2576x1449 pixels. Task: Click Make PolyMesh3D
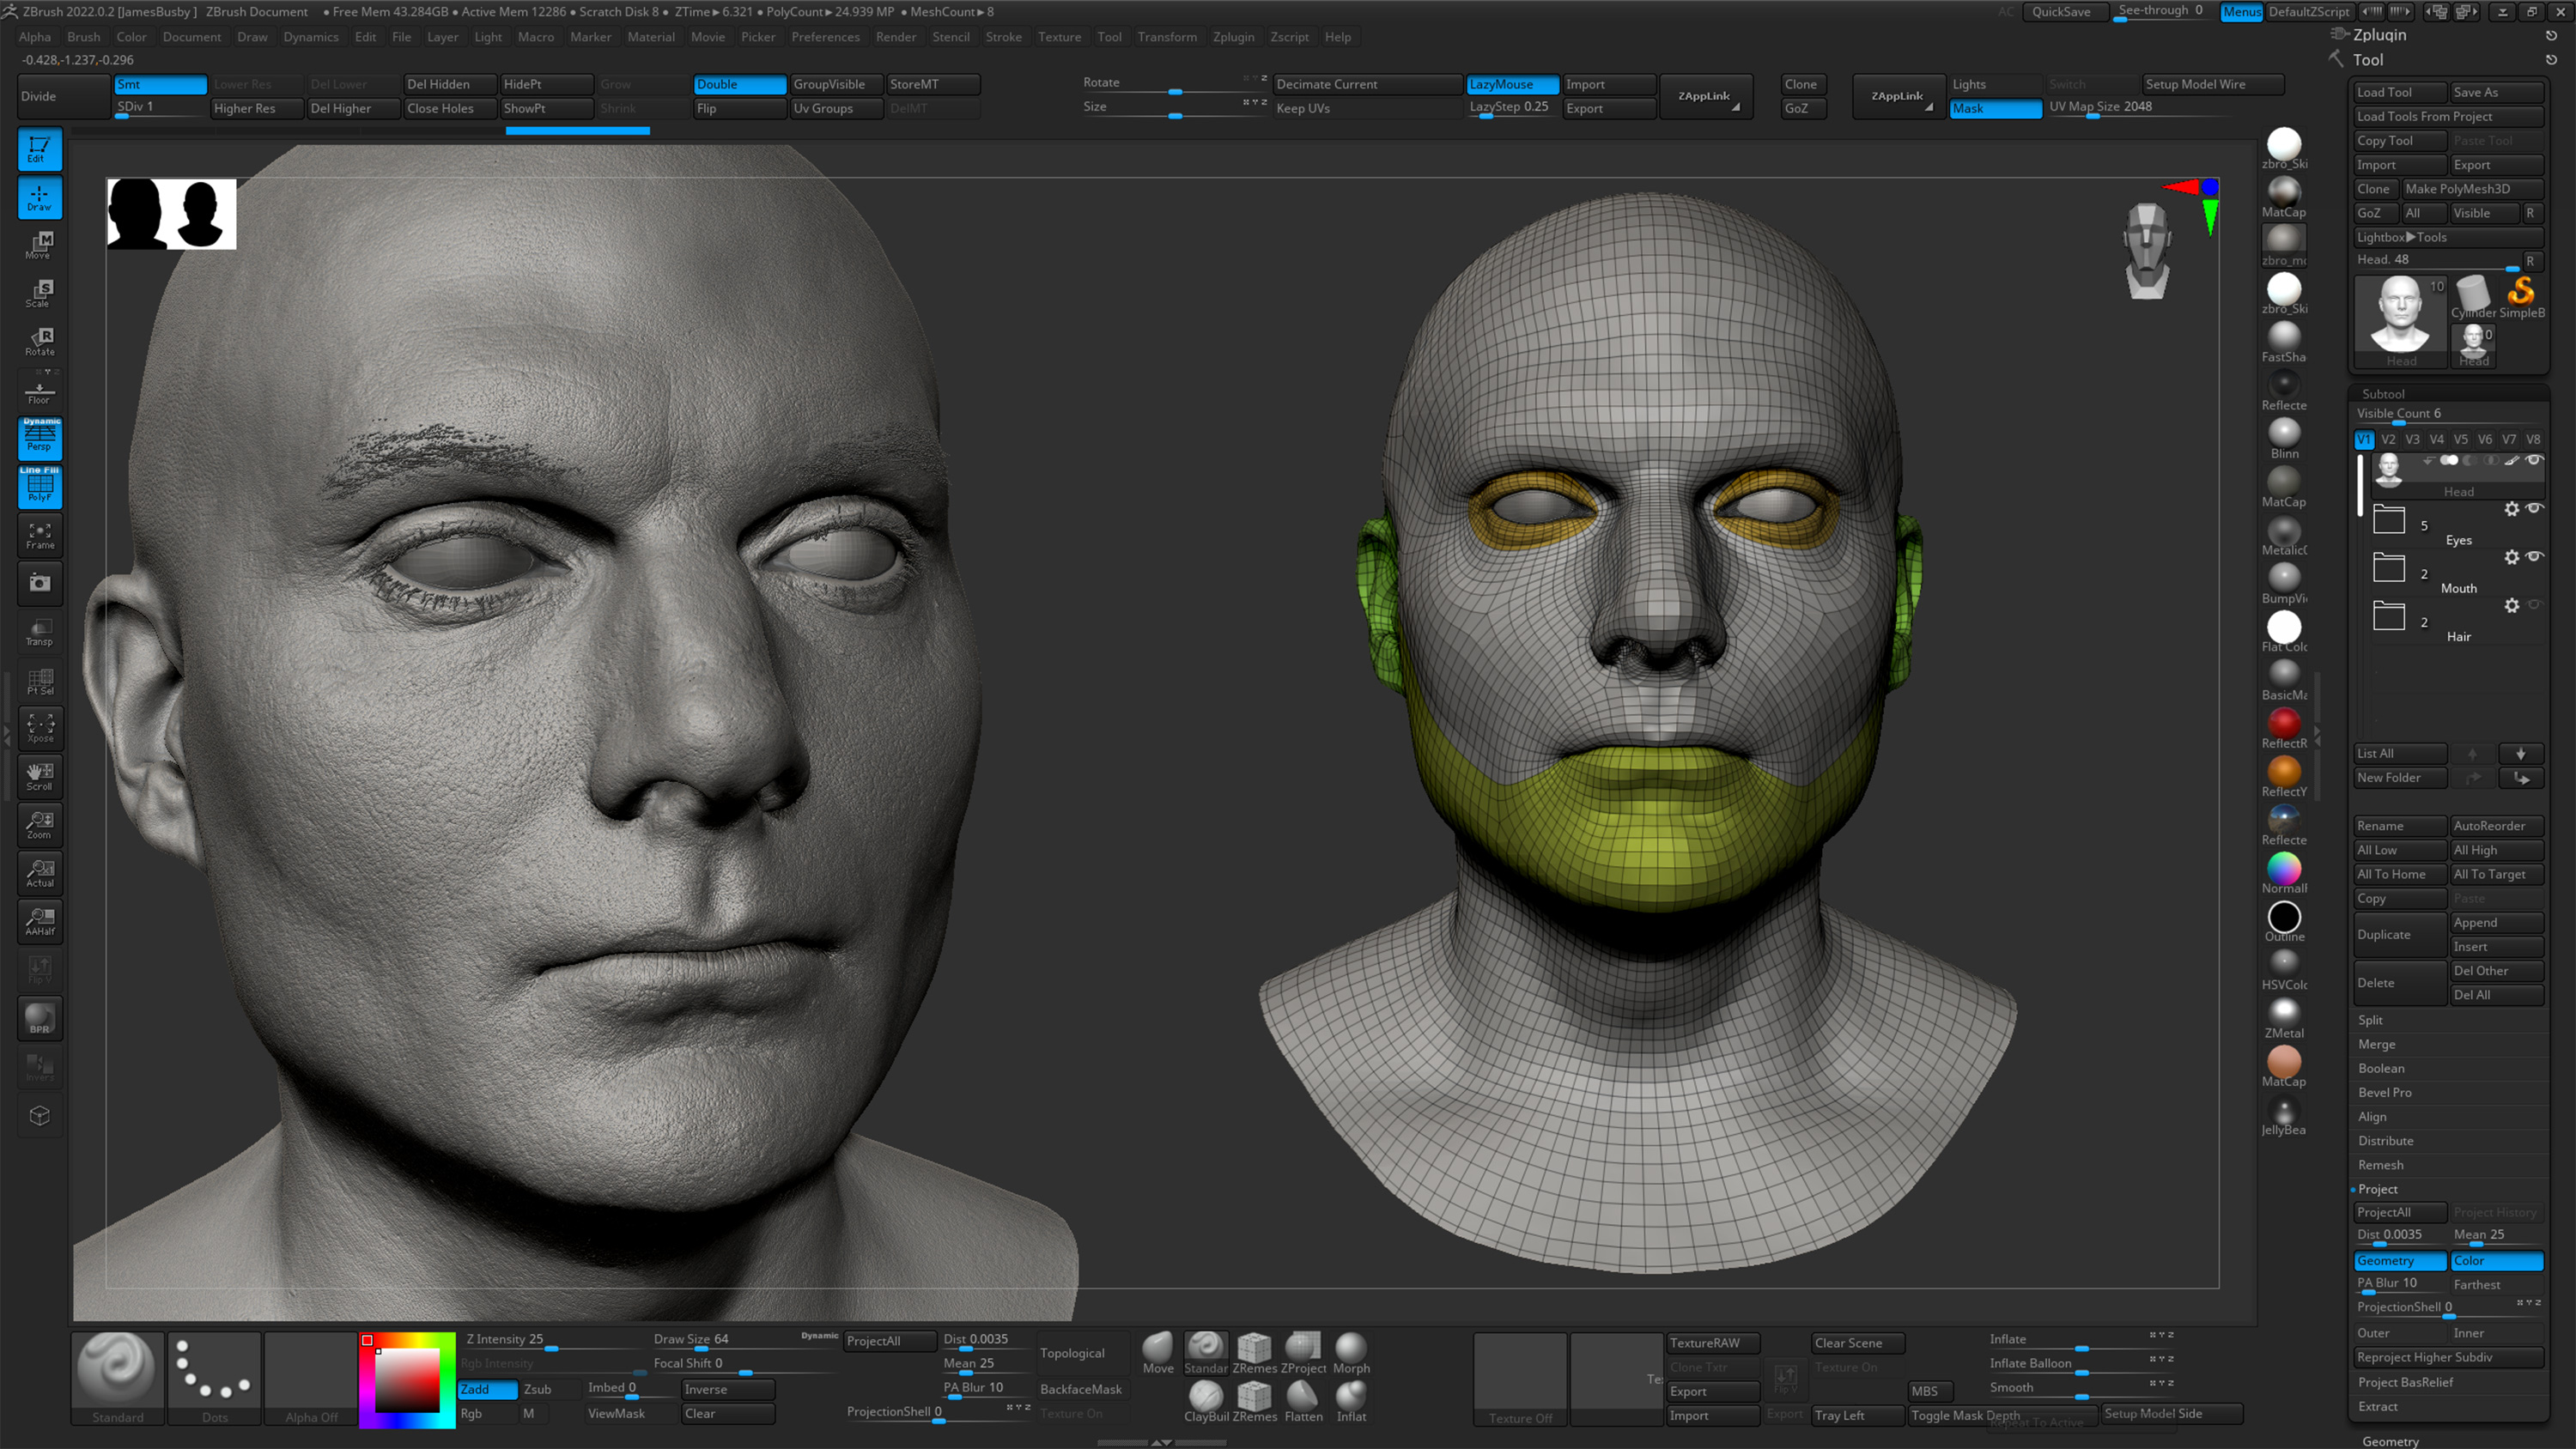click(2471, 188)
